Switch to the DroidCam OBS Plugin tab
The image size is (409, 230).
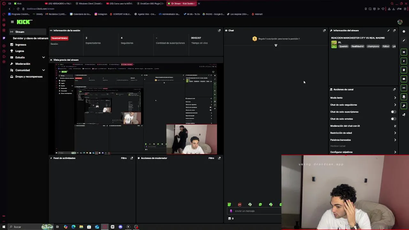(150, 4)
